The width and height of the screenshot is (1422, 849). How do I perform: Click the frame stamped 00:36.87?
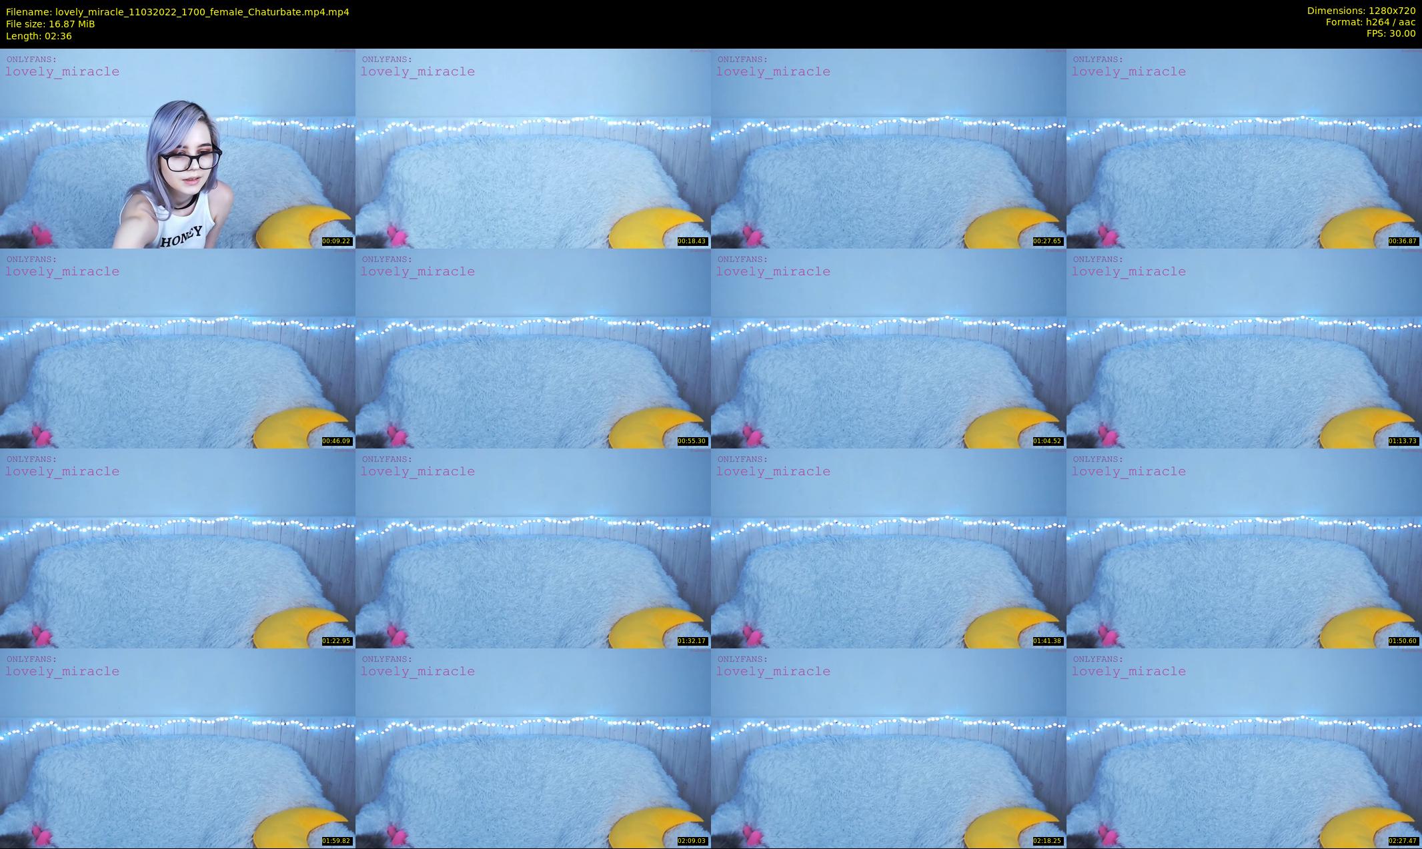click(1244, 149)
